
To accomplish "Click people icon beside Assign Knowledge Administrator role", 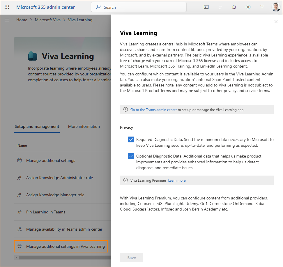I will pos(20,178).
